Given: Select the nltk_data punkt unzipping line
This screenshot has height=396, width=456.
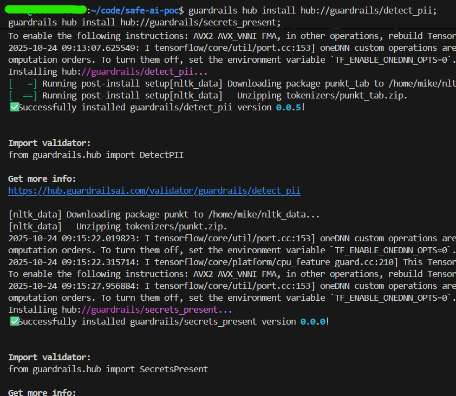Looking at the screenshot, I should [118, 226].
